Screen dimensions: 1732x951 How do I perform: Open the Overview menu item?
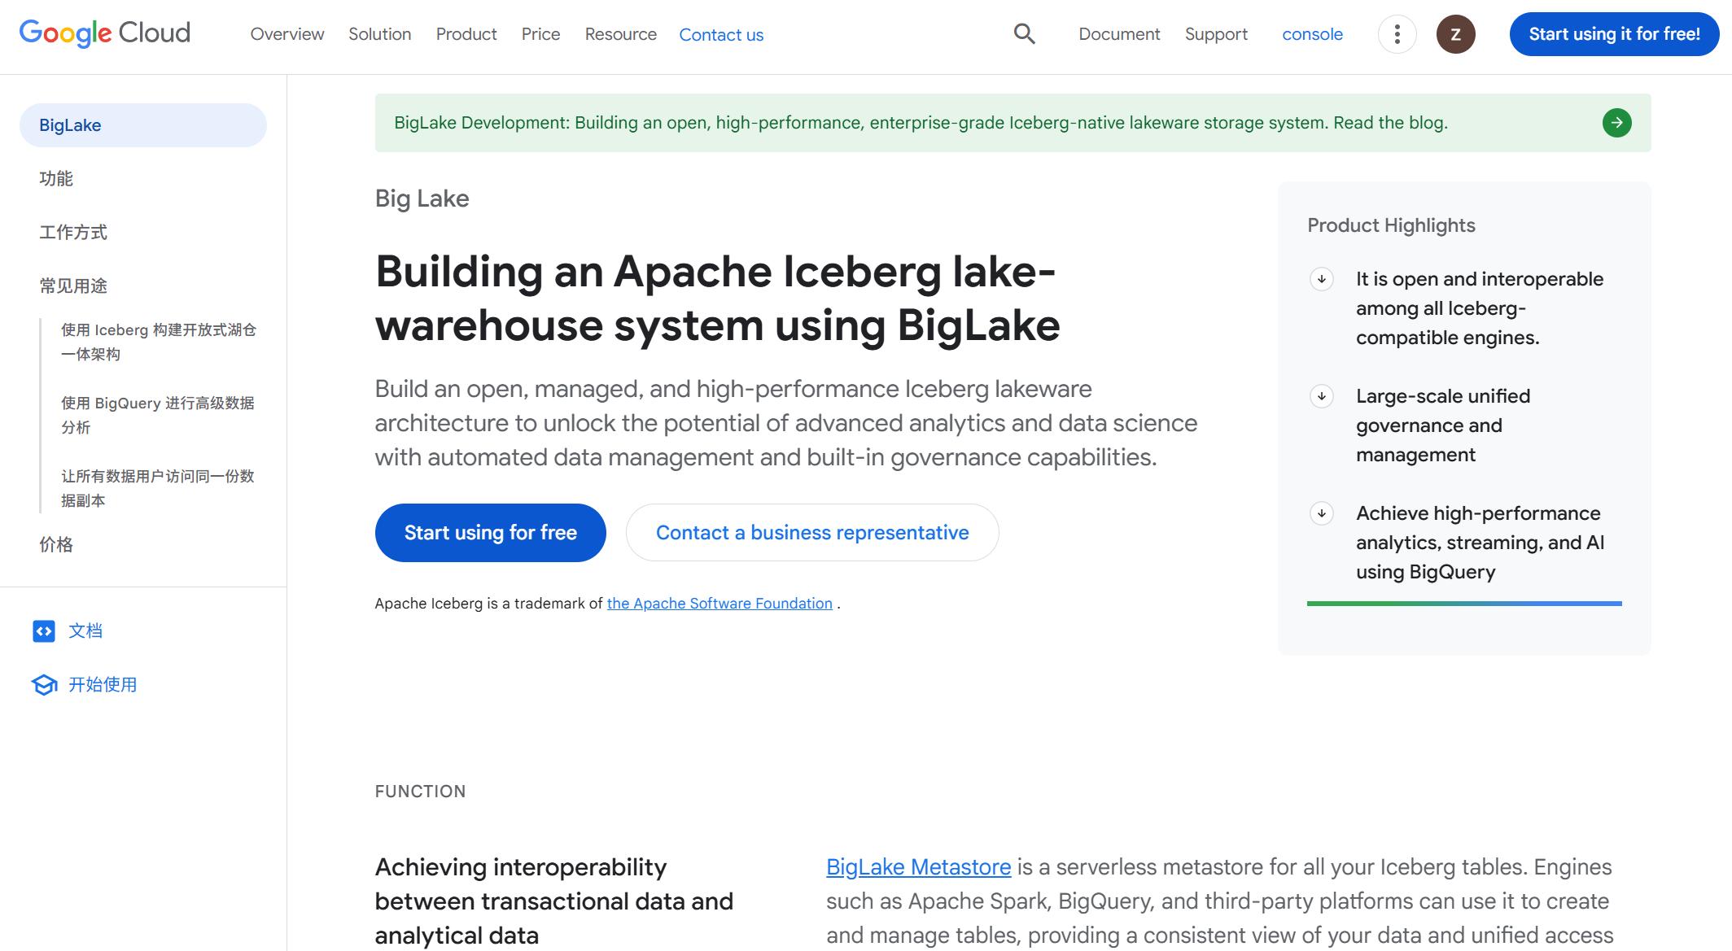tap(286, 34)
